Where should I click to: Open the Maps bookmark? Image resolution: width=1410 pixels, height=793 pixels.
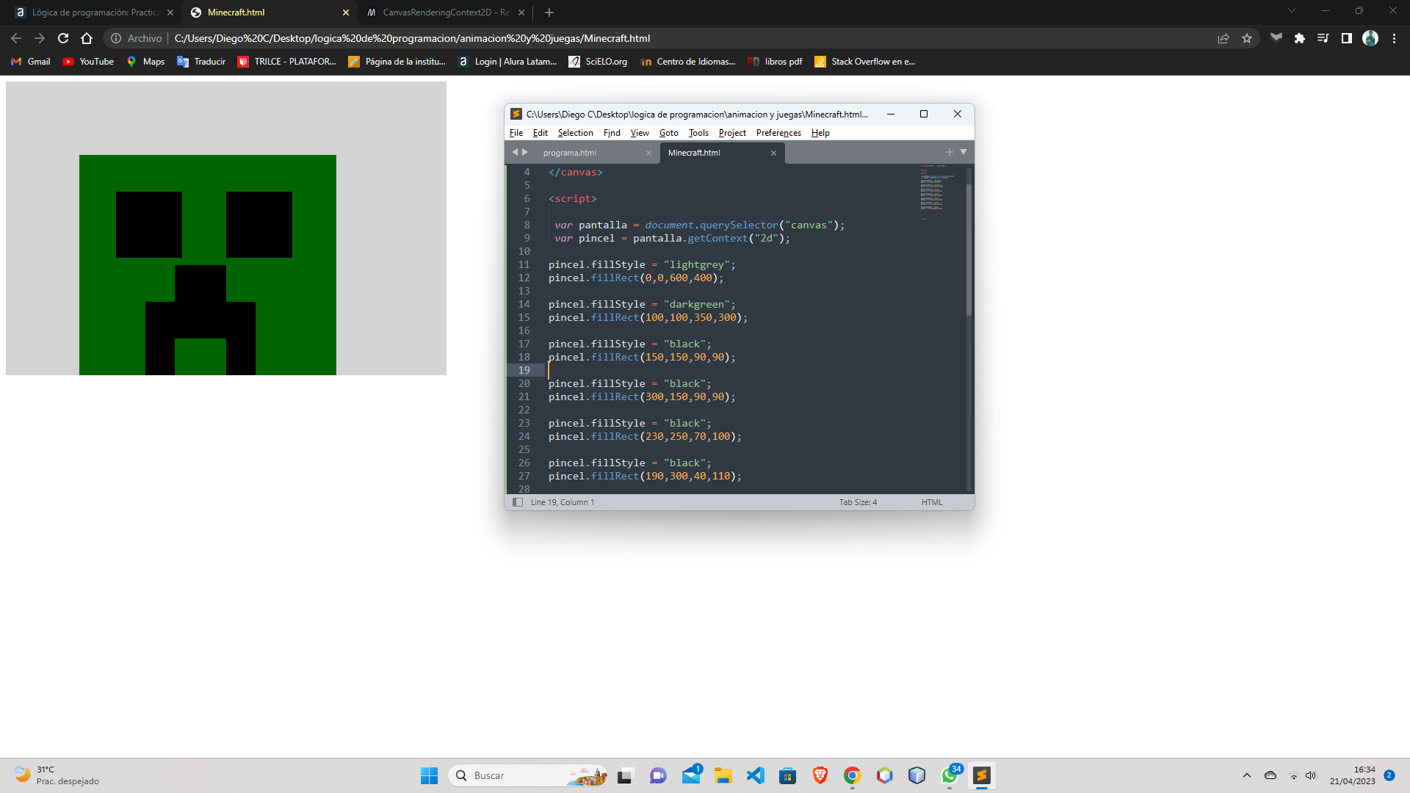pyautogui.click(x=145, y=62)
